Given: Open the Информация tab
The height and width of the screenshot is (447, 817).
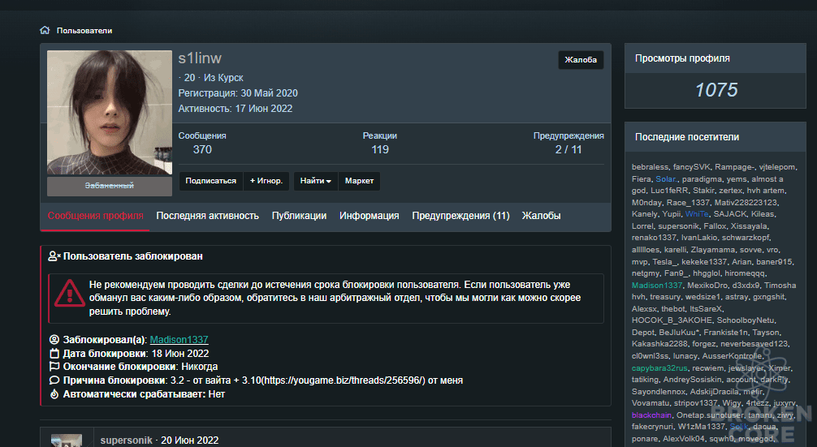Looking at the screenshot, I should (369, 216).
